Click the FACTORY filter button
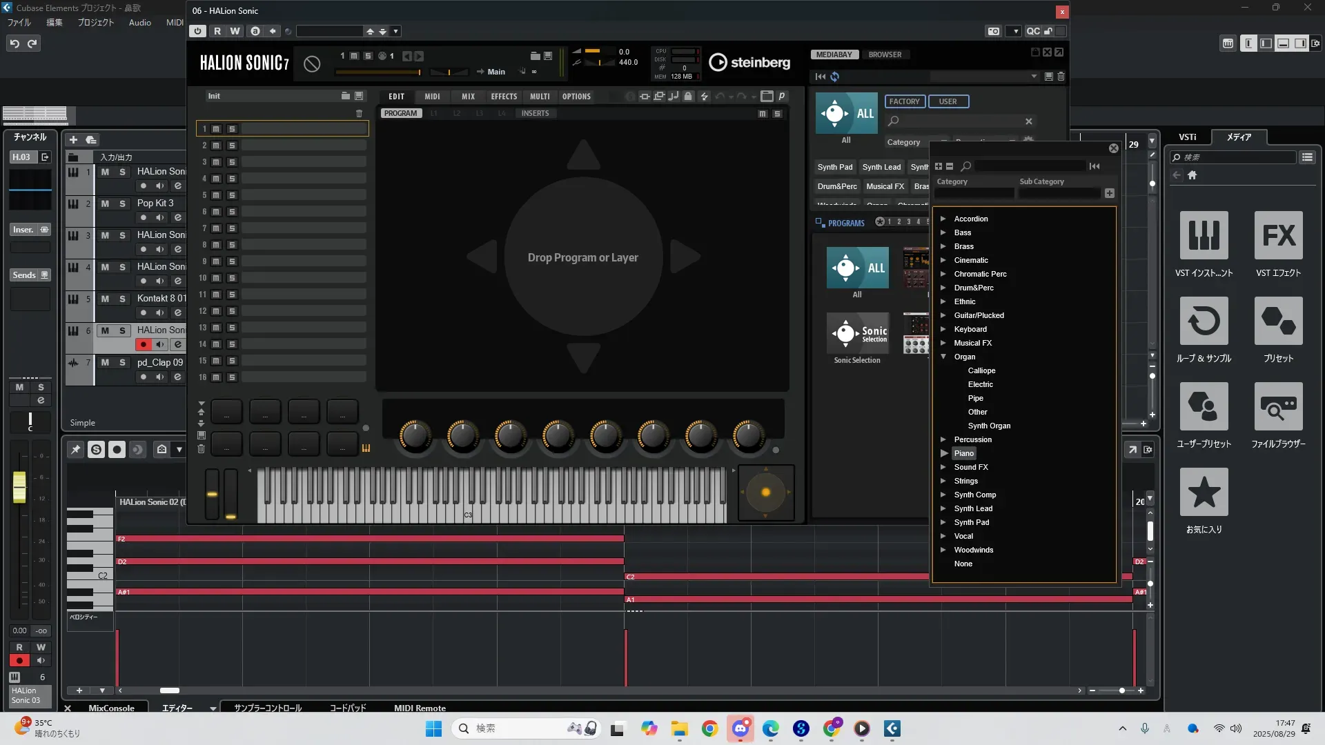Screen dimensions: 1325x745 coord(904,101)
